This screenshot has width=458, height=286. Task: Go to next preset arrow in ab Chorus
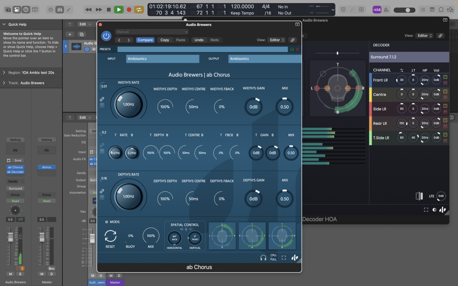(x=129, y=40)
